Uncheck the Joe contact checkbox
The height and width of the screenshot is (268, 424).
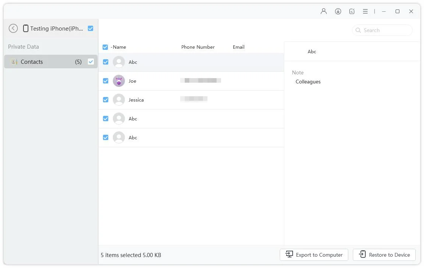(x=106, y=81)
